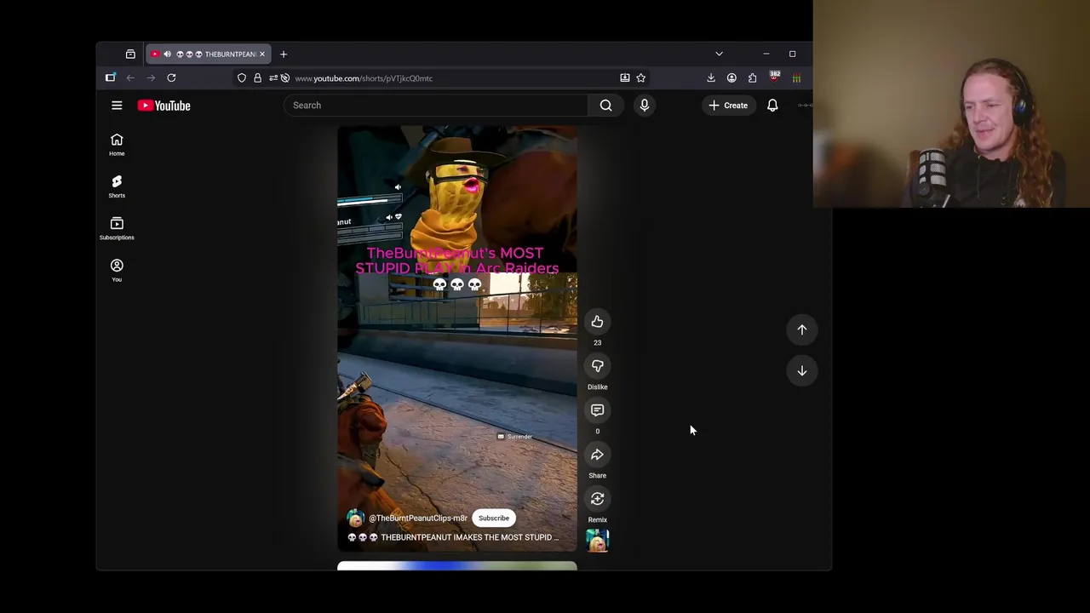This screenshot has width=1090, height=613.
Task: Open the site permissions icon in address bar
Action: pos(273,78)
